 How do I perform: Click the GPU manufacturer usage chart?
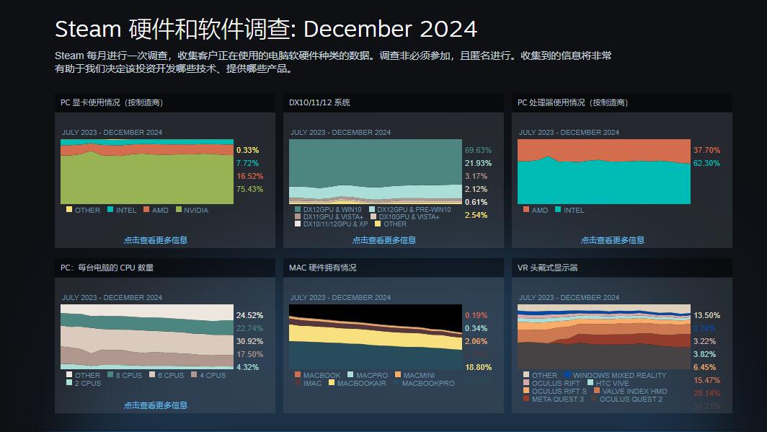tap(147, 172)
